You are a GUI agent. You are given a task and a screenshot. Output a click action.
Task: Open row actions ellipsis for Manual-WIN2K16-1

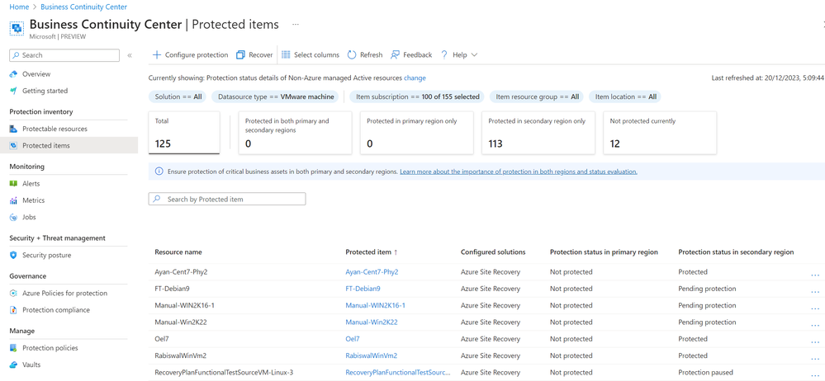[x=815, y=308]
